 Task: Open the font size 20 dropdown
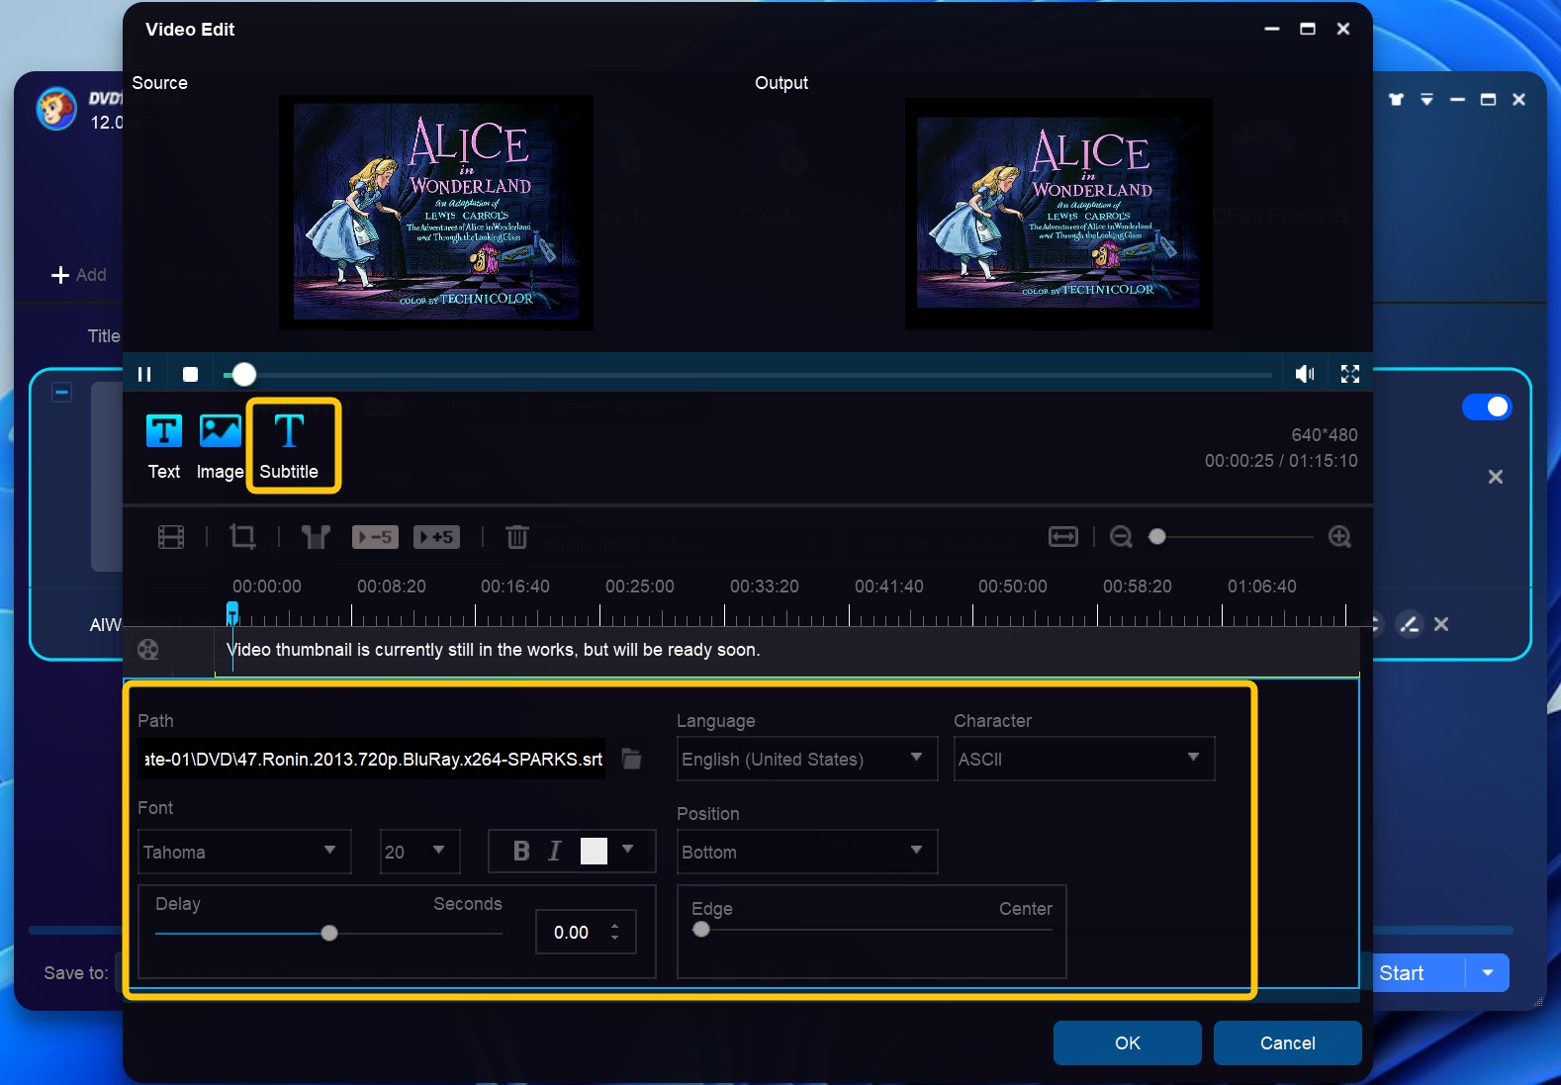point(420,852)
